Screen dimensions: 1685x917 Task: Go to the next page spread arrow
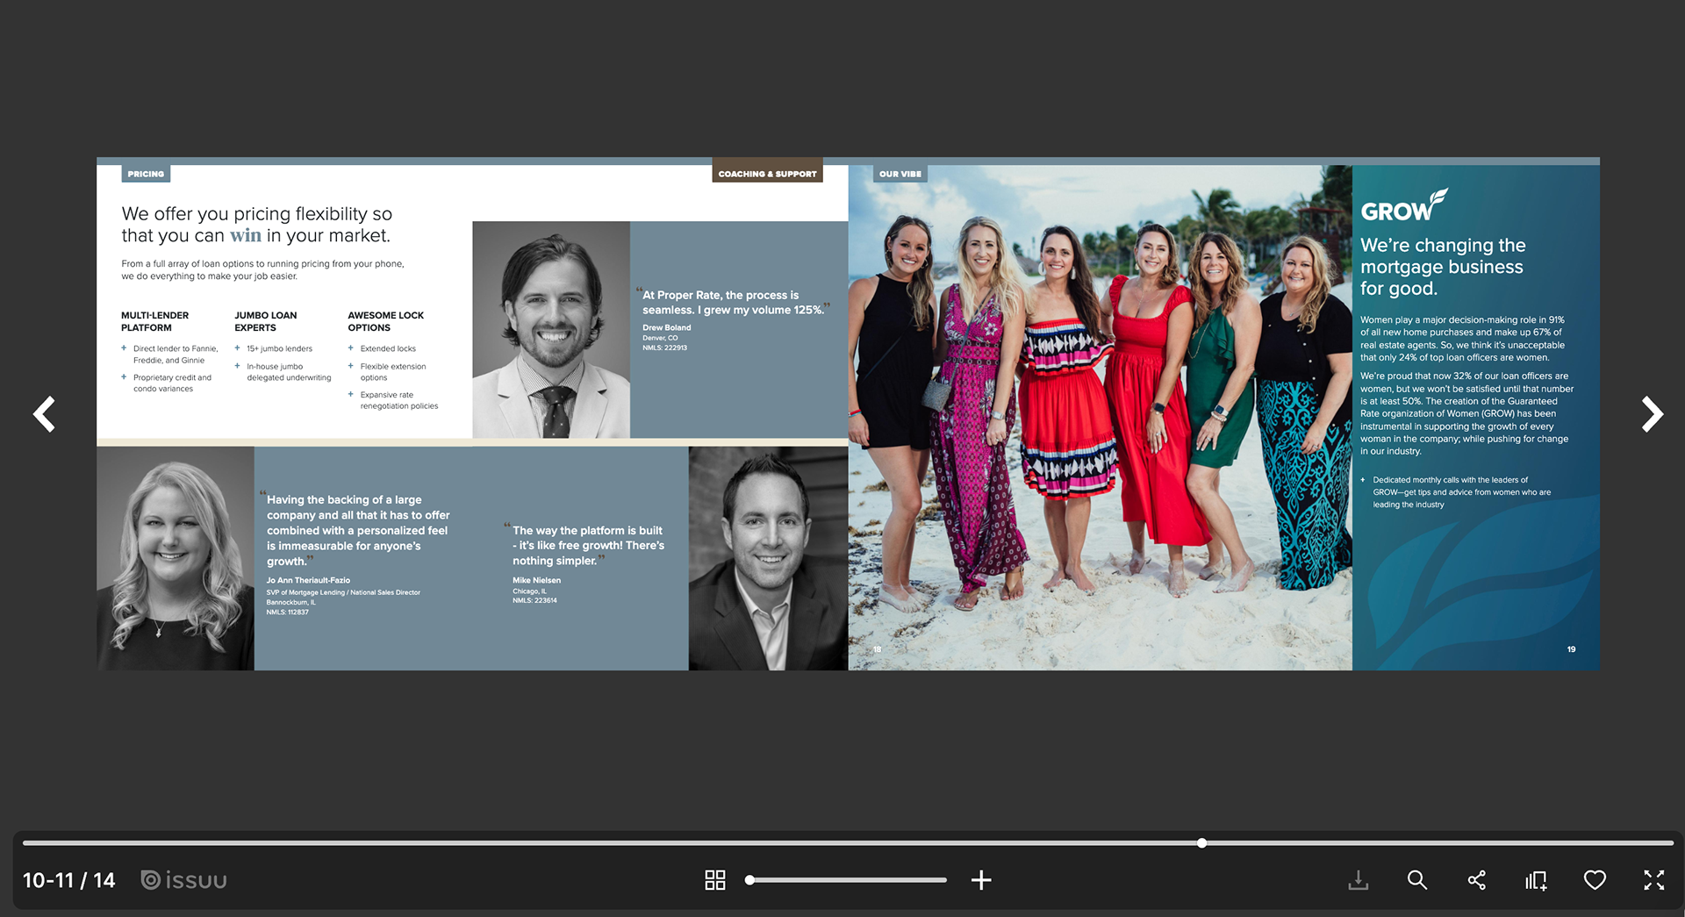[1652, 414]
